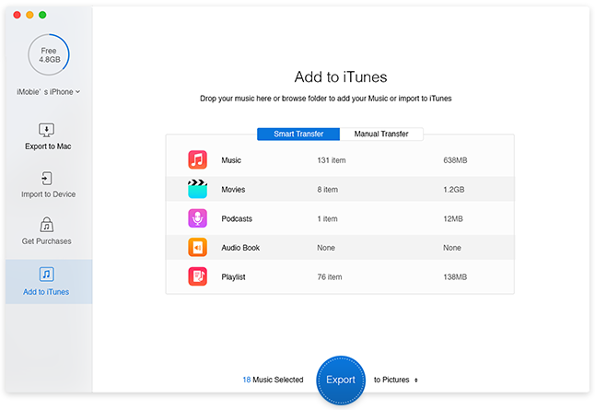Click the Free 4.8GB storage circle
Viewport: 595px width, 410px height.
click(49, 54)
